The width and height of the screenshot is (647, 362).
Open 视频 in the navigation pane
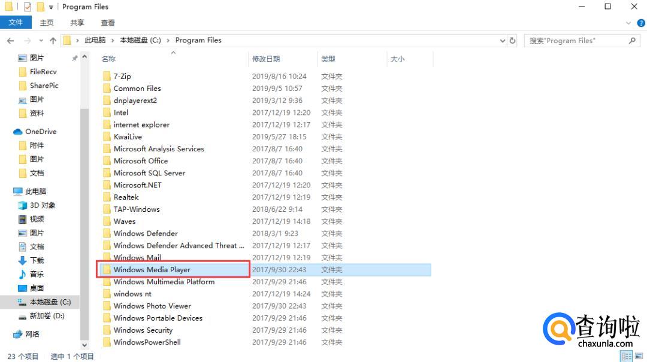(x=37, y=219)
